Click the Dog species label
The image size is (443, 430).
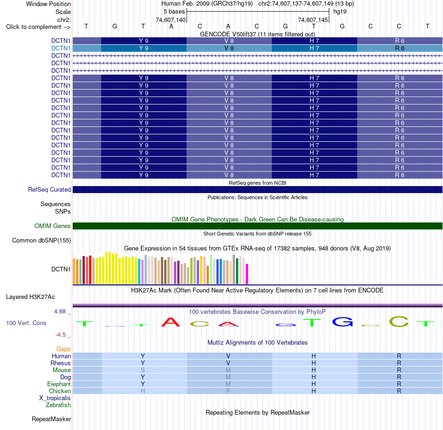(65, 377)
